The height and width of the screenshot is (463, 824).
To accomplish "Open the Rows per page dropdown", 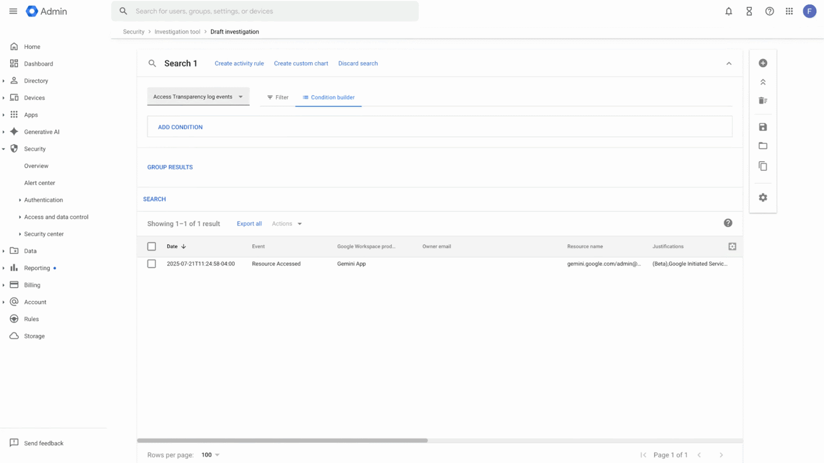I will [x=210, y=455].
